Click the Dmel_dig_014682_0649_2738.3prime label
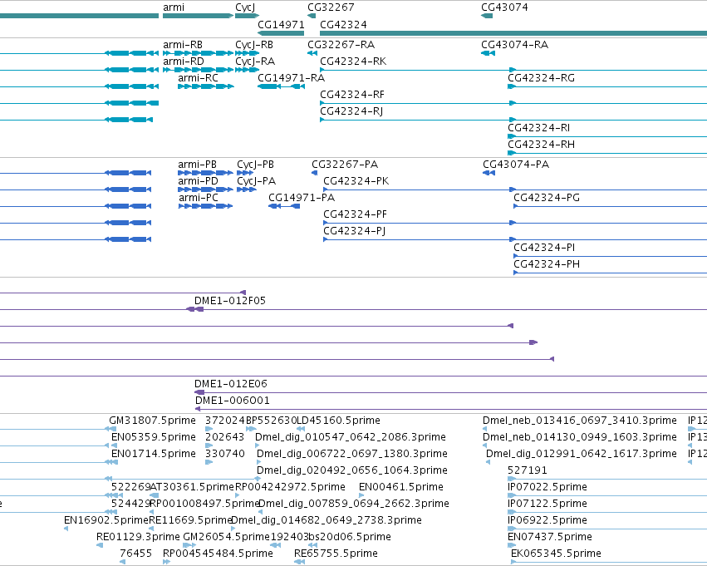Screen dimensions: 707x566 click(326, 521)
